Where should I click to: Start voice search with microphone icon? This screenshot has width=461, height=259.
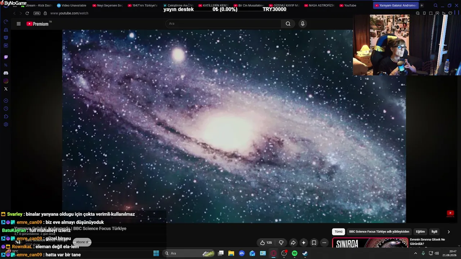click(303, 24)
